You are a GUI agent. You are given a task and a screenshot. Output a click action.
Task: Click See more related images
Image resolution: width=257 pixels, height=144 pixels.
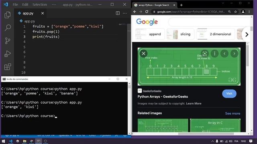pos(233,113)
